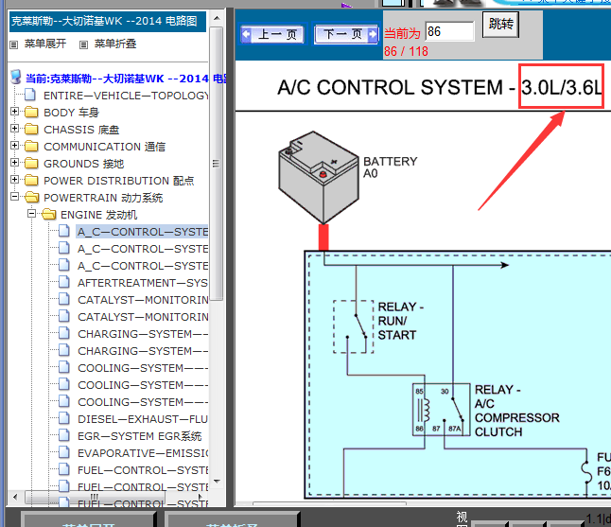Click the tree panel scroll-down arrow
This screenshot has width=611, height=527.
tap(217, 482)
